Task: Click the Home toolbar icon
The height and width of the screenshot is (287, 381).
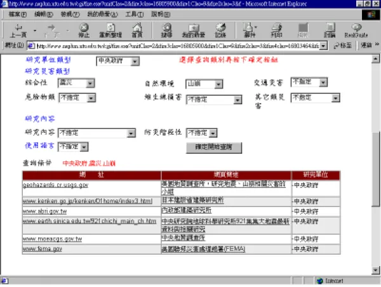Action: click(137, 30)
